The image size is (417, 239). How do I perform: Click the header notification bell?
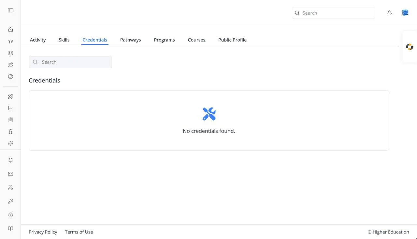click(390, 13)
